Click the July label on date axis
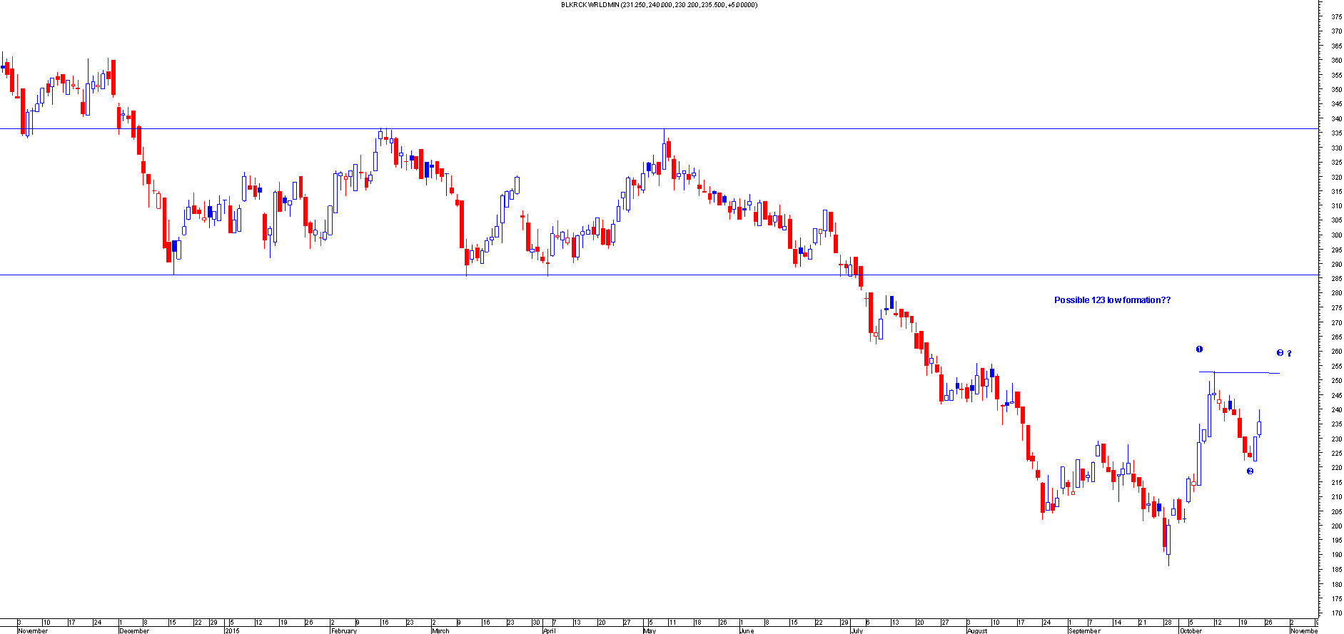 click(x=857, y=630)
